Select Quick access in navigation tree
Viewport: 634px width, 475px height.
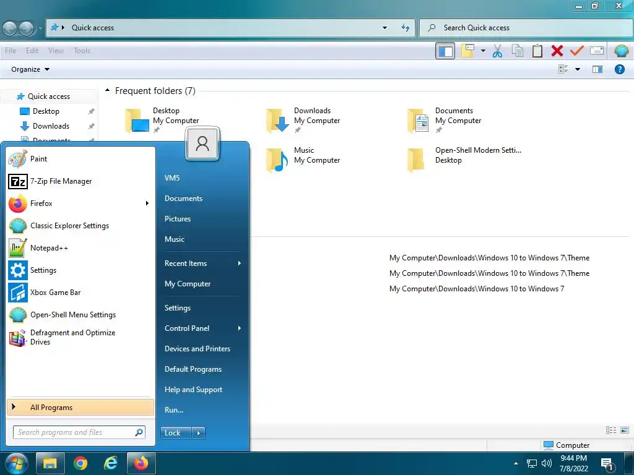pyautogui.click(x=48, y=96)
